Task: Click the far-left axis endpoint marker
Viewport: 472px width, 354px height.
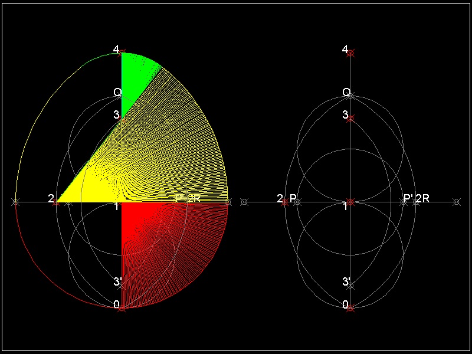Action: click(x=15, y=202)
